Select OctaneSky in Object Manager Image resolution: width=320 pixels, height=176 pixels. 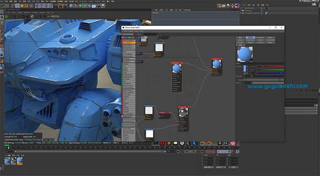[248, 11]
